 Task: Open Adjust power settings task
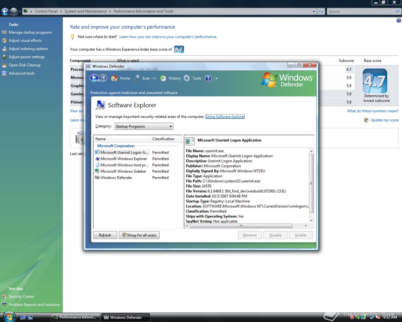(27, 57)
